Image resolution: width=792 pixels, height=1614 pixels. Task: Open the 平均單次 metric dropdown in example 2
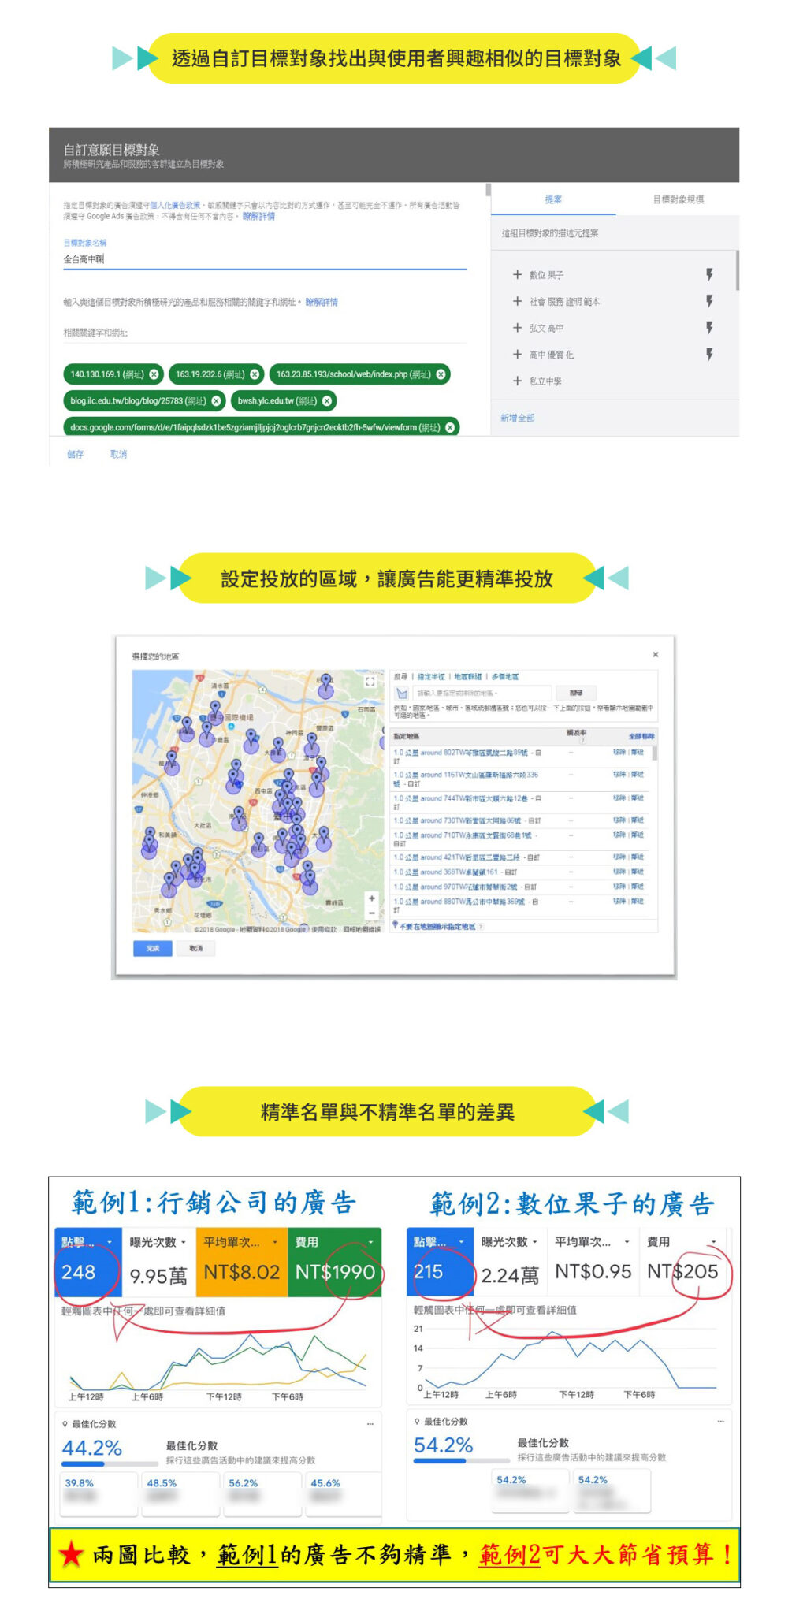point(627,1242)
